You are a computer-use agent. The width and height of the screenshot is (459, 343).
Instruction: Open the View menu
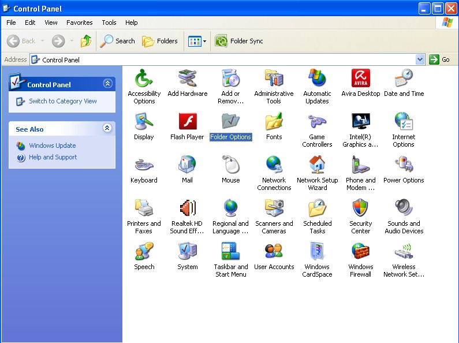pyautogui.click(x=51, y=23)
